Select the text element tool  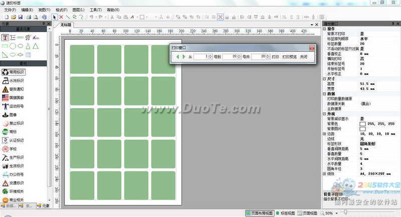(6, 37)
